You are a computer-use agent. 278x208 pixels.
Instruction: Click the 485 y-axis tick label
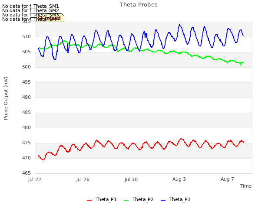[x=26, y=113]
